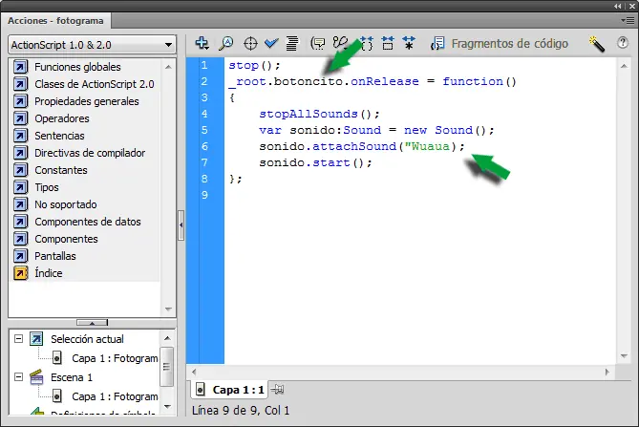This screenshot has height=427, width=639.
Task: Click the sonido.start(); line of code
Action: pos(315,162)
